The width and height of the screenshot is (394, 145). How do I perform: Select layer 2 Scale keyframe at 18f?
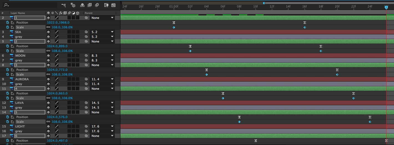[x=321, y=51]
